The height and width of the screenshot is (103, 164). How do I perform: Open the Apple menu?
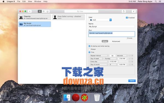pyautogui.click(x=4, y=1)
